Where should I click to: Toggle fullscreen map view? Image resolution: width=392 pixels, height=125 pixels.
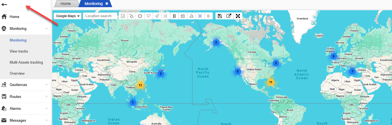click(238, 16)
